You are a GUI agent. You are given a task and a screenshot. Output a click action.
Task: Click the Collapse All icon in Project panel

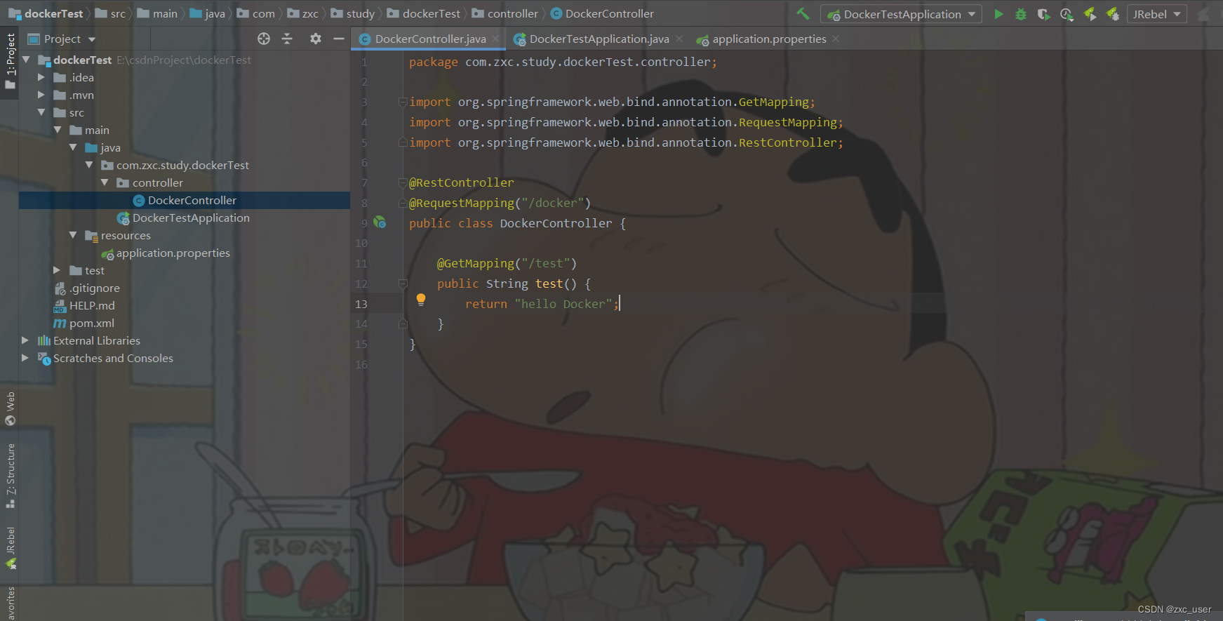[x=287, y=39]
